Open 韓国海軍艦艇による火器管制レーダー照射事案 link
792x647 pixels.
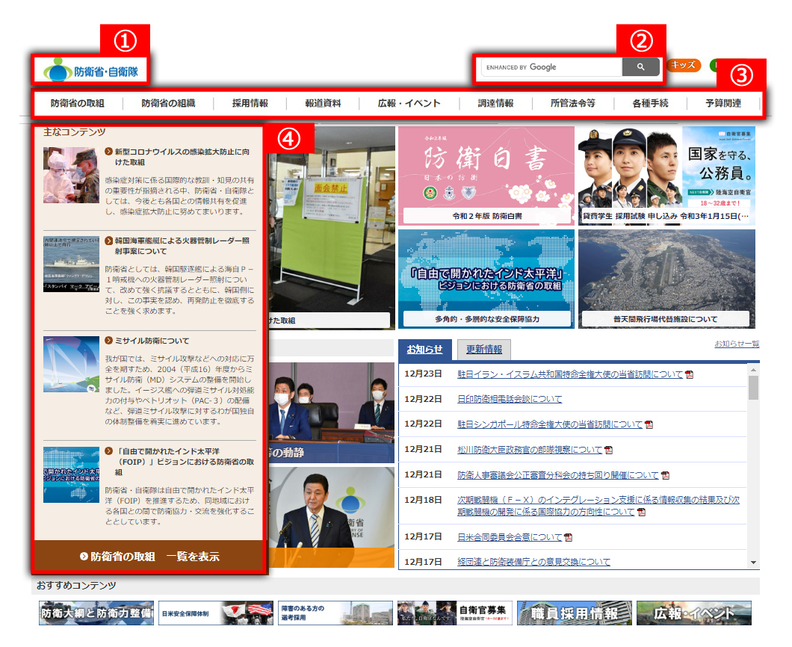[x=182, y=246]
